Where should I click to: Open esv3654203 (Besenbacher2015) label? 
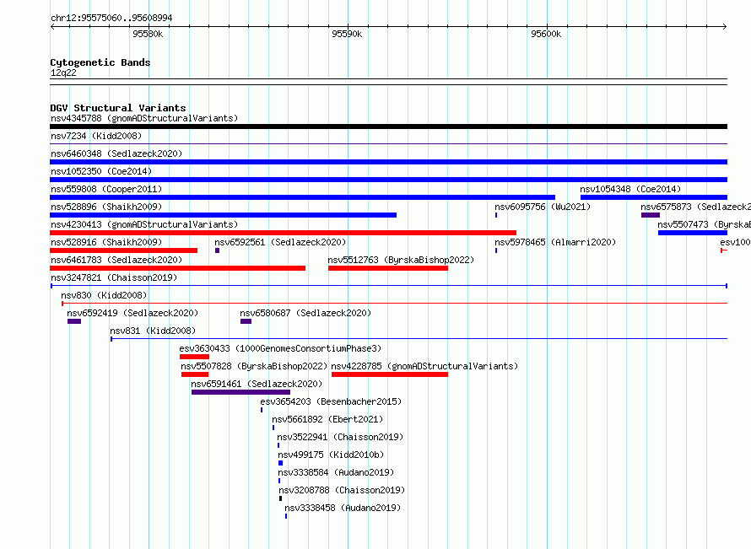(x=331, y=401)
